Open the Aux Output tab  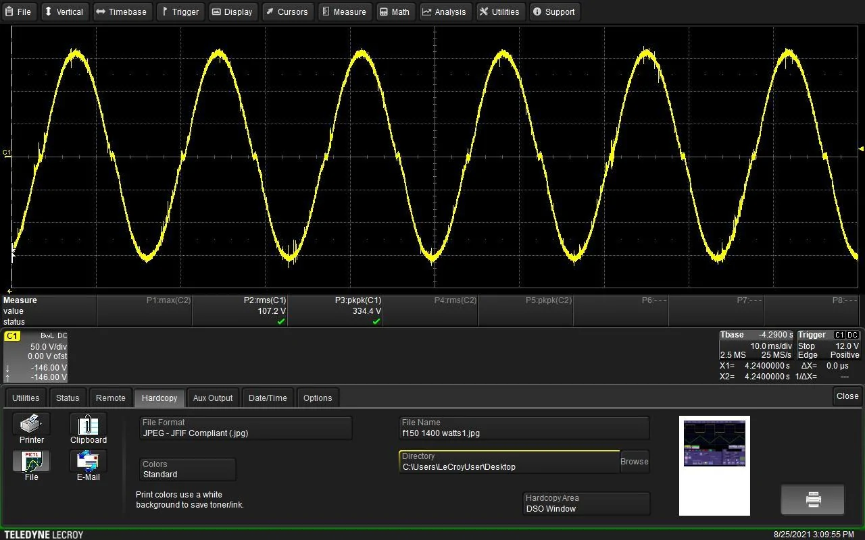(x=213, y=398)
